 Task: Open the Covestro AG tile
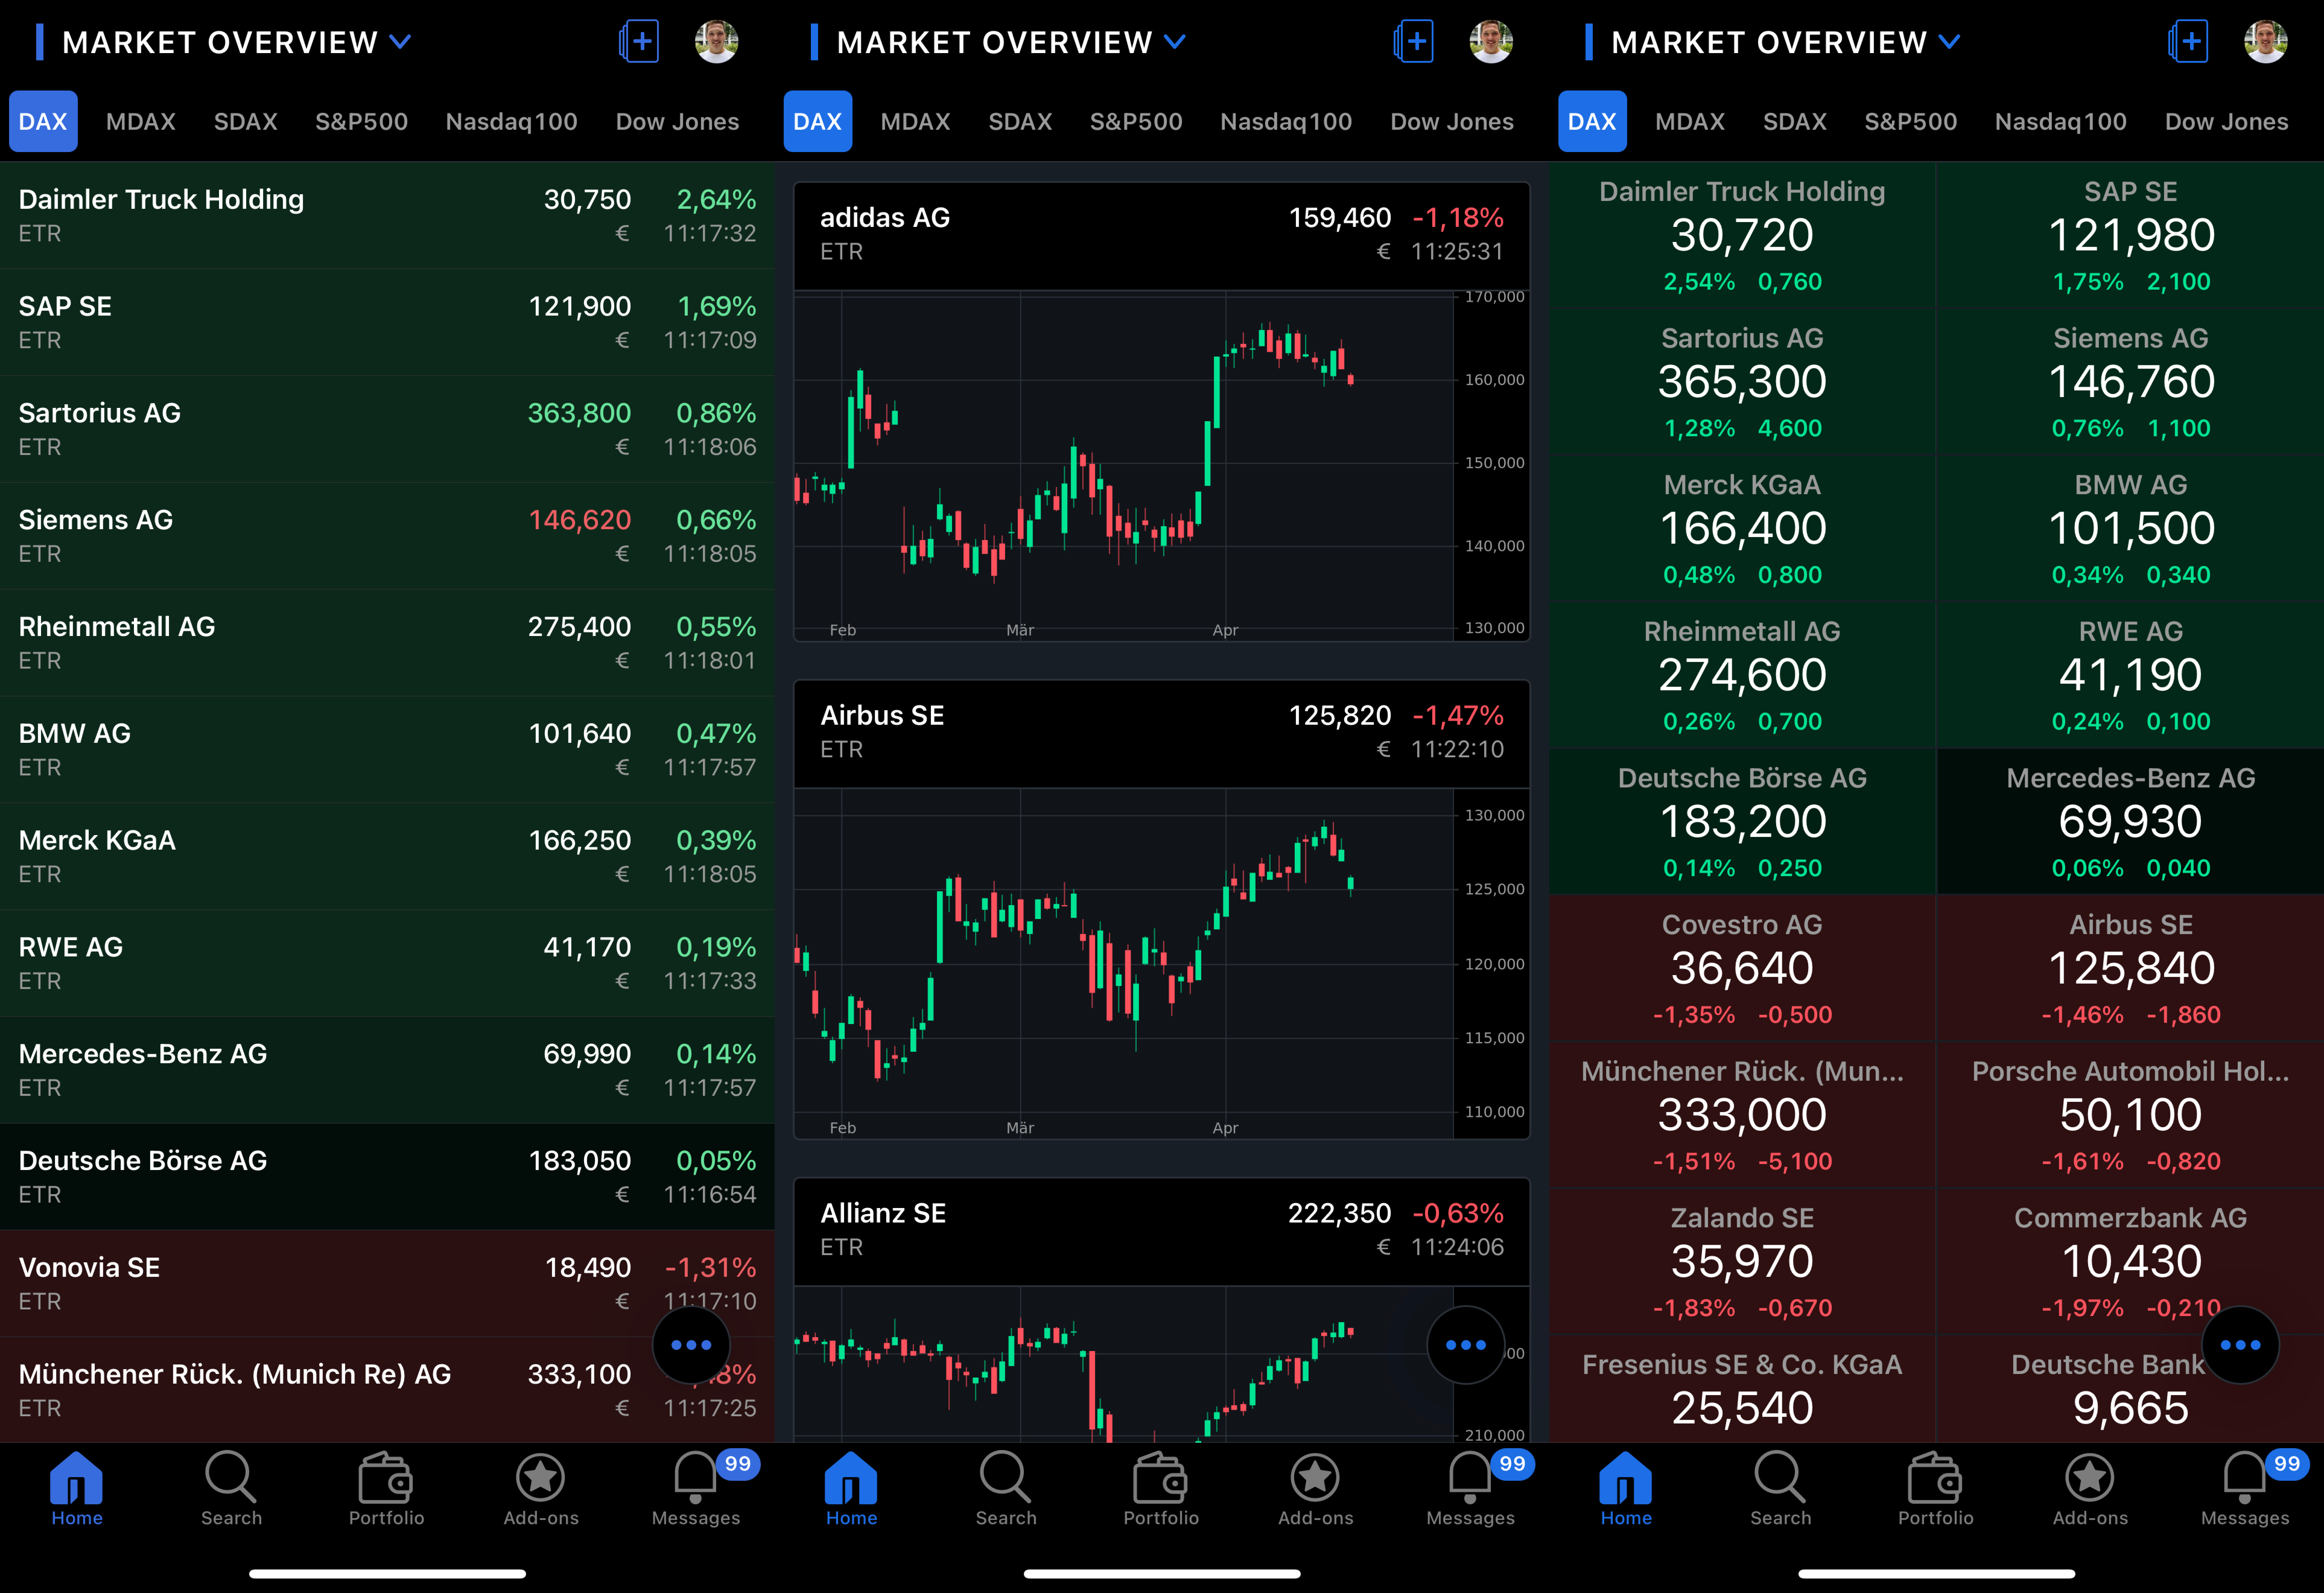tap(1742, 968)
